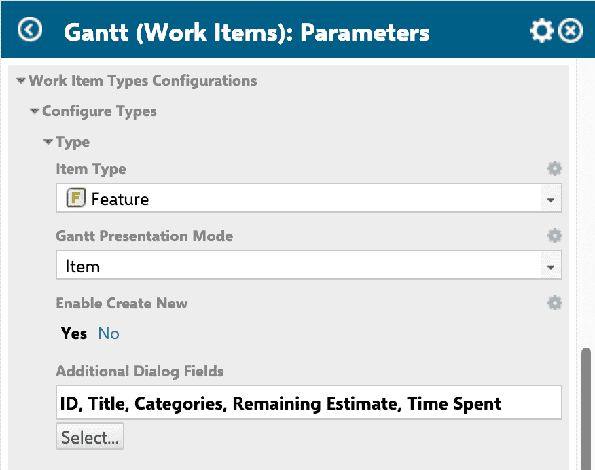Open the header settings gear icon
595x470 pixels.
point(541,31)
